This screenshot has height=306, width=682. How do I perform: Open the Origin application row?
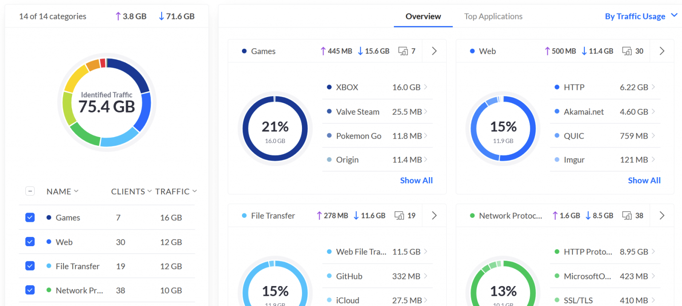(x=377, y=159)
